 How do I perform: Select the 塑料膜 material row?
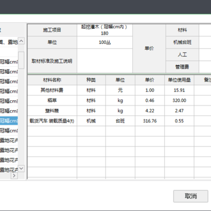tap(119, 111)
